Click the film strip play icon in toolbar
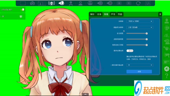 [129, 3]
